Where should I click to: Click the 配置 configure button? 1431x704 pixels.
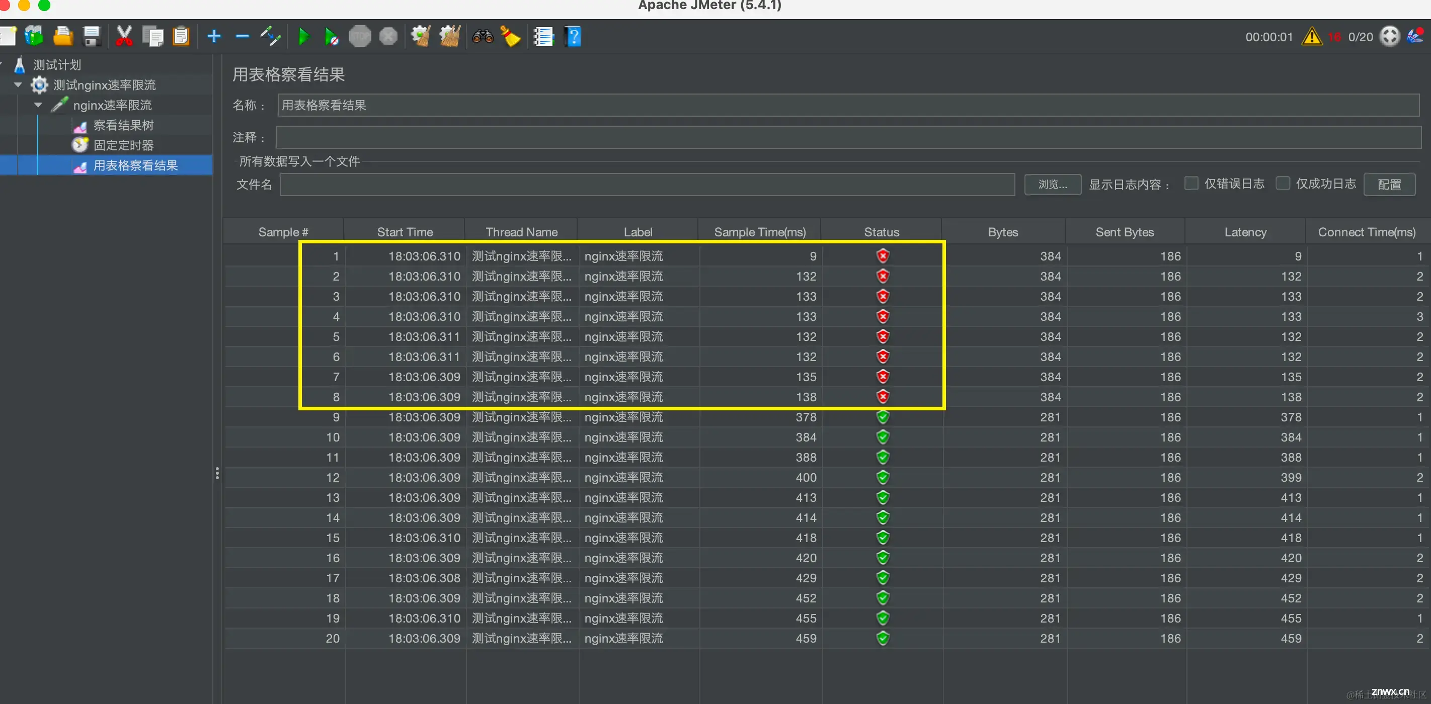point(1389,185)
